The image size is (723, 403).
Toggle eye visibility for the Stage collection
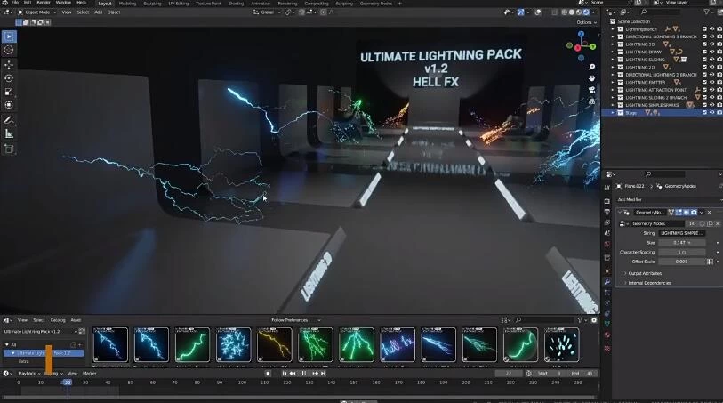point(712,112)
